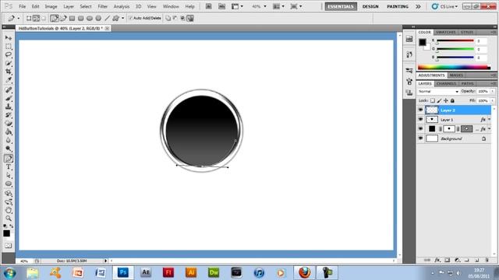
Task: Open the Analysis menu
Action: (x=122, y=6)
